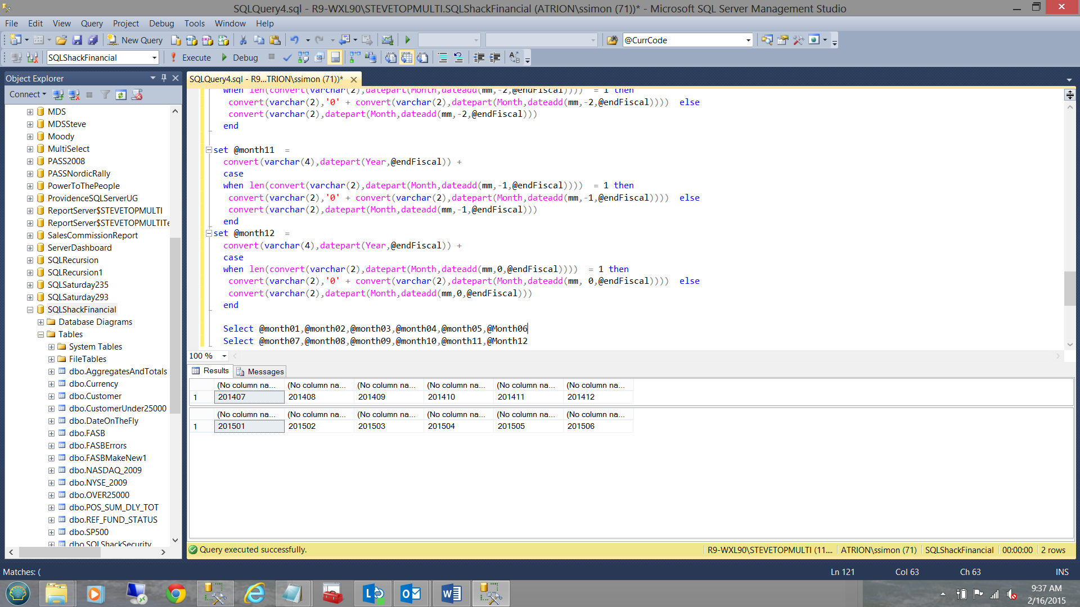This screenshot has height=607, width=1080.
Task: Open the Filter icon in Object Explorer
Action: tap(105, 94)
